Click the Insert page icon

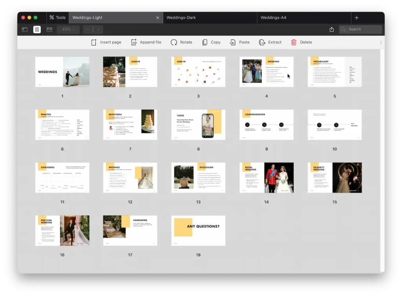coord(94,42)
